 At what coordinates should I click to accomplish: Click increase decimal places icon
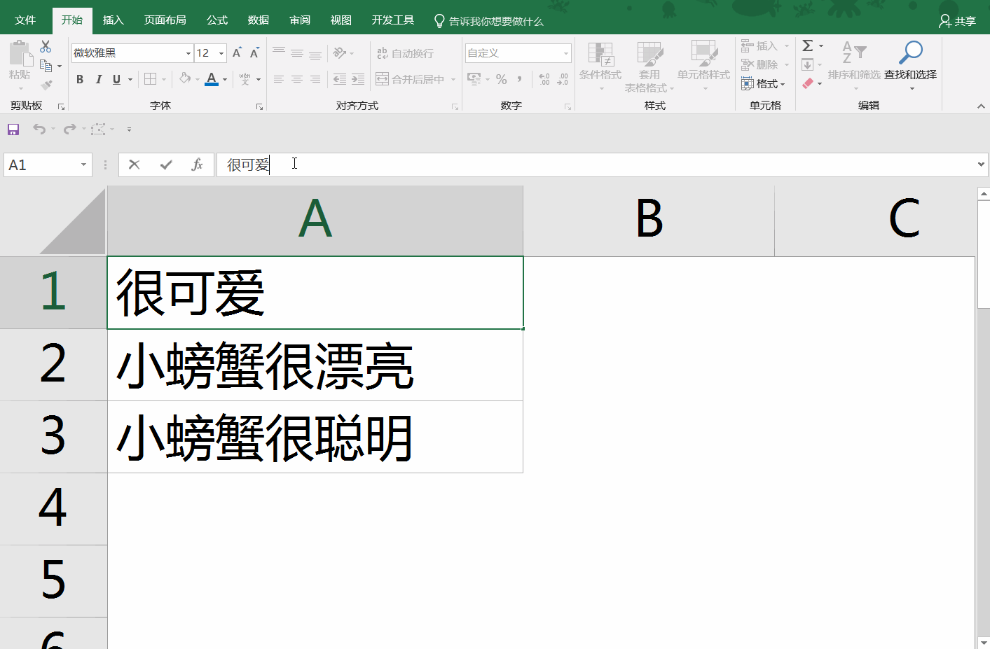pyautogui.click(x=544, y=79)
